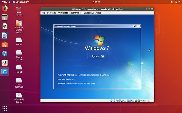Viewport: 182px width, 113px height.
Task: Open the Files manager dock icon
Action: [5, 17]
